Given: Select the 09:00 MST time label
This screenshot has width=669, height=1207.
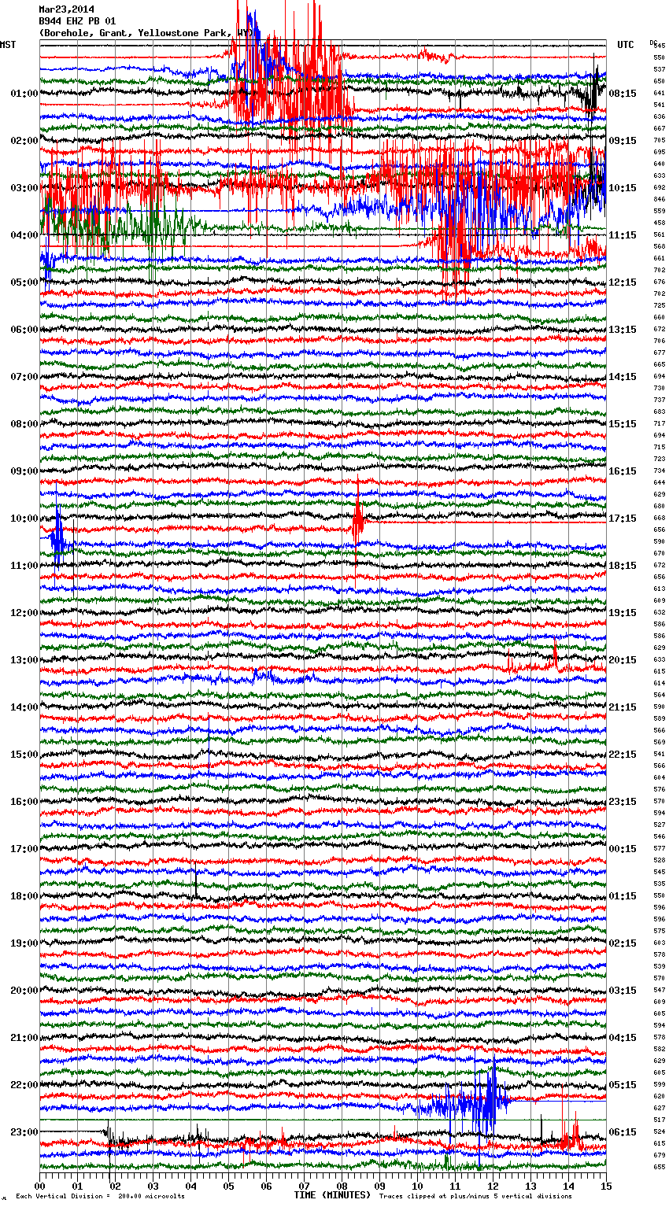Looking at the screenshot, I should pyautogui.click(x=24, y=471).
